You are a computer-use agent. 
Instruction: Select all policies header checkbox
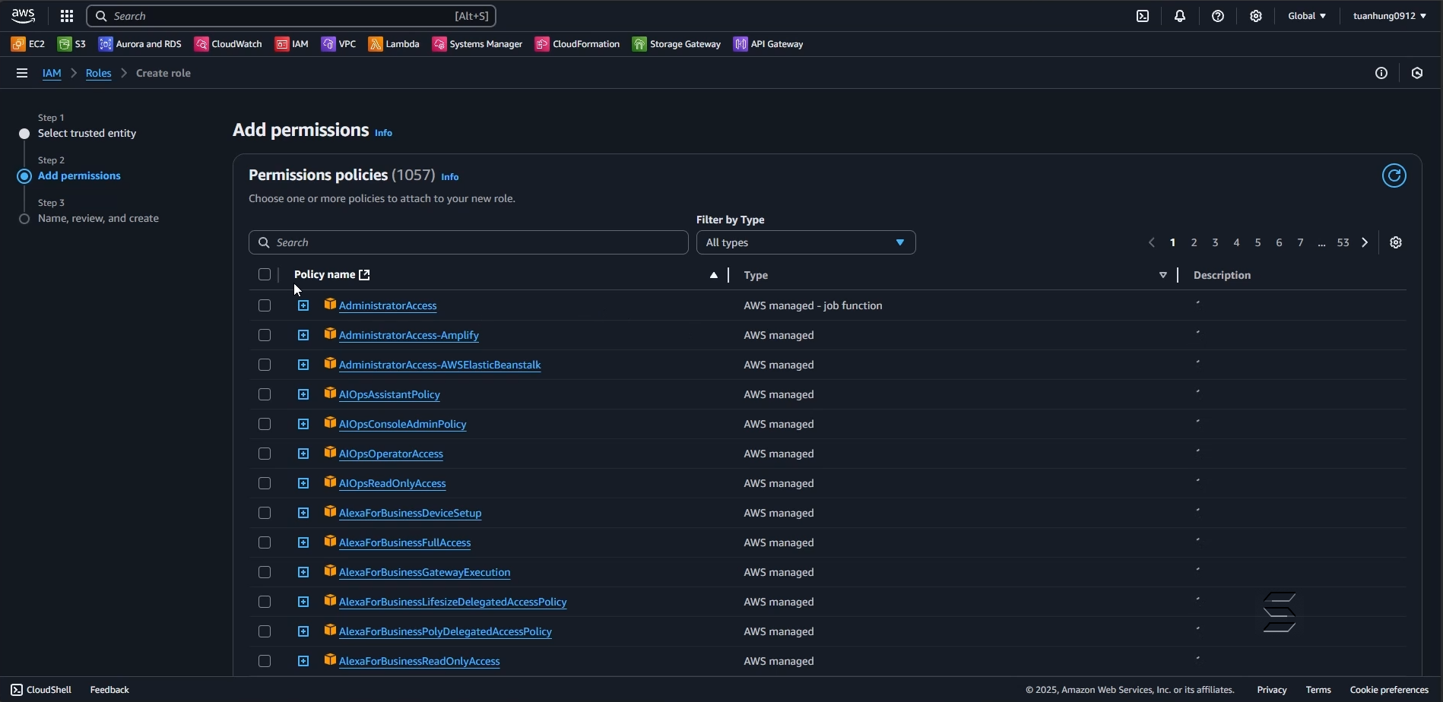[x=265, y=274]
